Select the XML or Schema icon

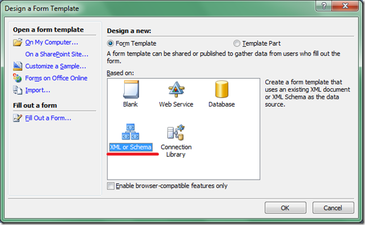click(x=130, y=131)
